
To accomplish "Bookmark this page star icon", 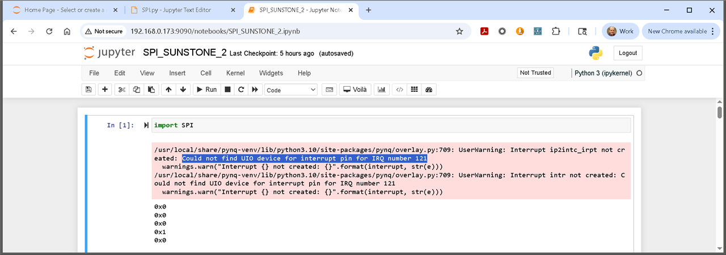I will click(x=459, y=32).
